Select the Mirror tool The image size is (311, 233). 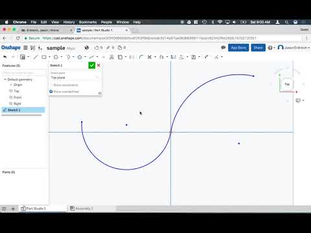point(173,57)
